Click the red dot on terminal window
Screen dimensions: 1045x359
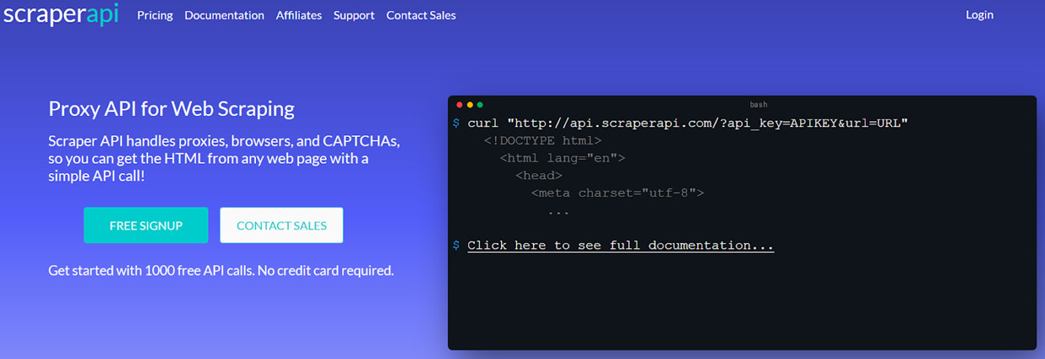click(460, 105)
